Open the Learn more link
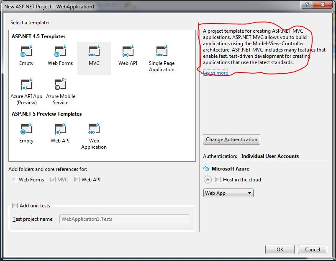 pyautogui.click(x=215, y=73)
